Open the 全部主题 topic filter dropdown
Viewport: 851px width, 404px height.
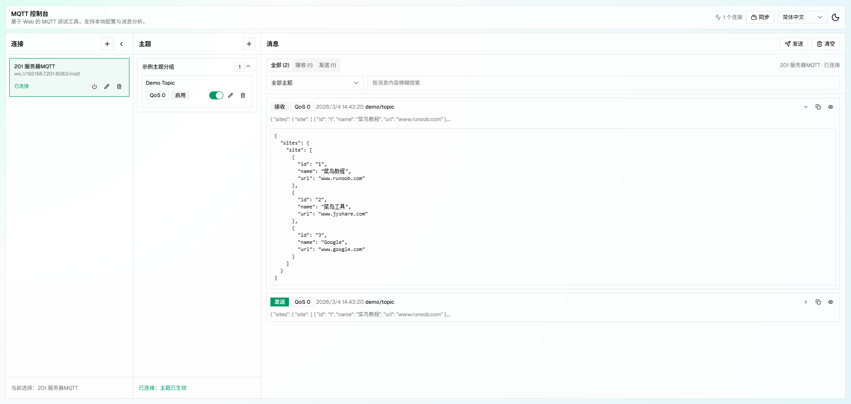coord(315,83)
